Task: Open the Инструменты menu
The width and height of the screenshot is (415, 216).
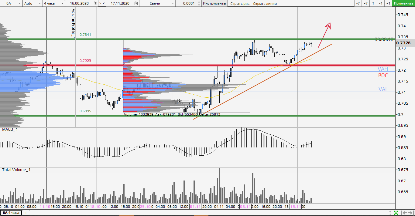Action: point(214,3)
